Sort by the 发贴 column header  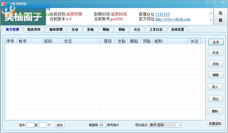pos(121,41)
